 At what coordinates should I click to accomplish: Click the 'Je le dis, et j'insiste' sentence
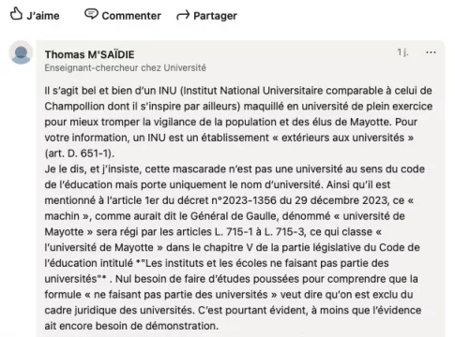[x=93, y=169]
